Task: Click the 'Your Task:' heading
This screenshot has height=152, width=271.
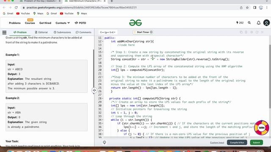Action: tap(12, 141)
